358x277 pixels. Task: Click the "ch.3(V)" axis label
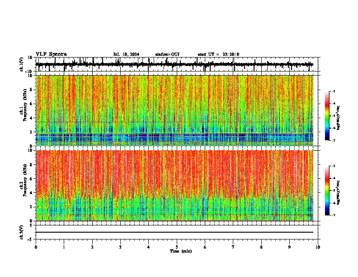(22, 232)
